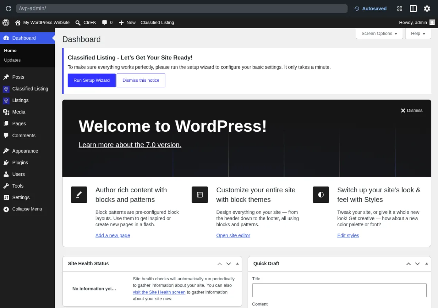The height and width of the screenshot is (308, 438).
Task: Click the admin avatar icon
Action: pyautogui.click(x=432, y=22)
